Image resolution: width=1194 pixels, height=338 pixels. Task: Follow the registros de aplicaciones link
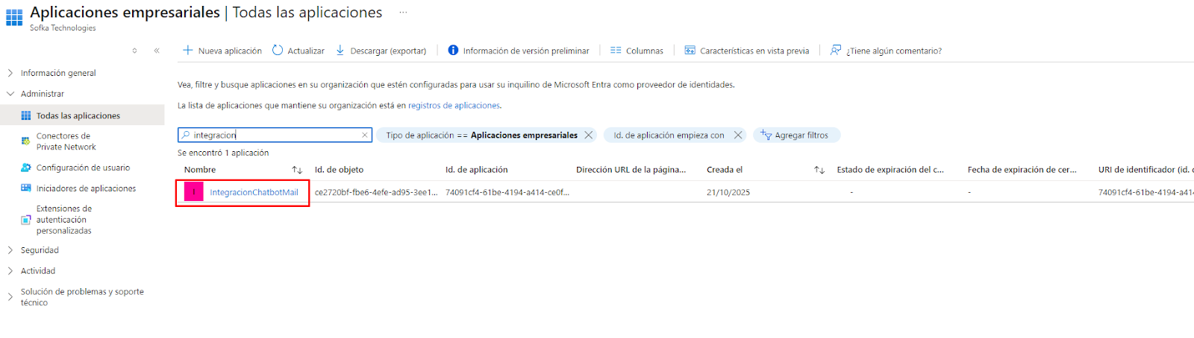pyautogui.click(x=454, y=106)
